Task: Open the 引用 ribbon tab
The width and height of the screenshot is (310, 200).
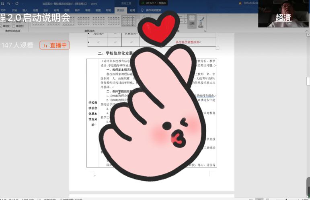Action: point(67,10)
